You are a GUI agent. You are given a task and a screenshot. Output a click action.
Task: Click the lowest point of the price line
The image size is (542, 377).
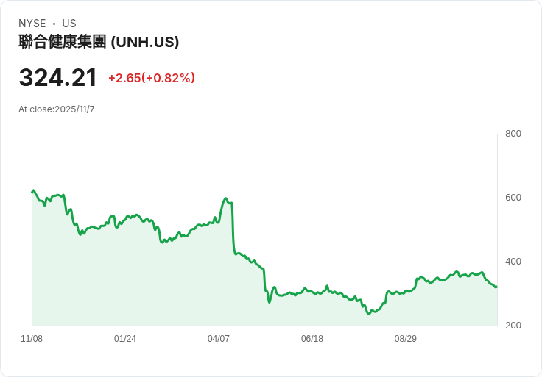tap(368, 314)
